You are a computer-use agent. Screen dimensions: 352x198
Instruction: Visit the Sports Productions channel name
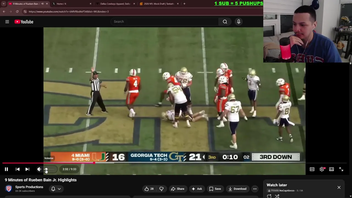pyautogui.click(x=29, y=187)
